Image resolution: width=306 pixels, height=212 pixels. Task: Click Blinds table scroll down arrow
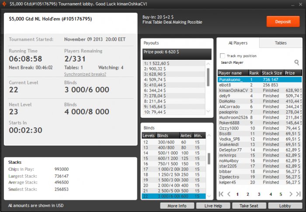[x=209, y=196]
